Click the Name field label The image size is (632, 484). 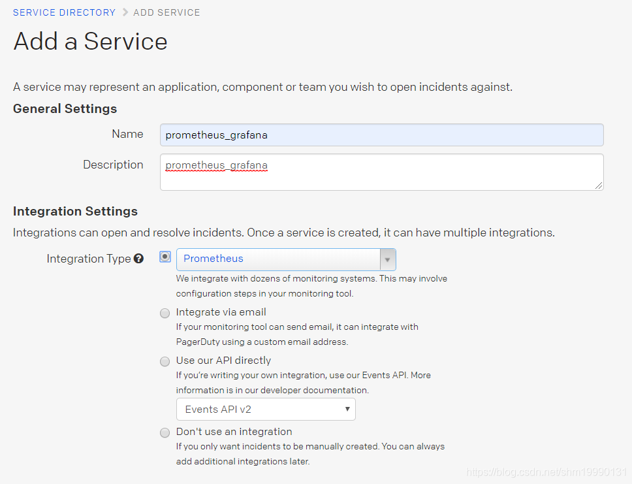point(127,134)
